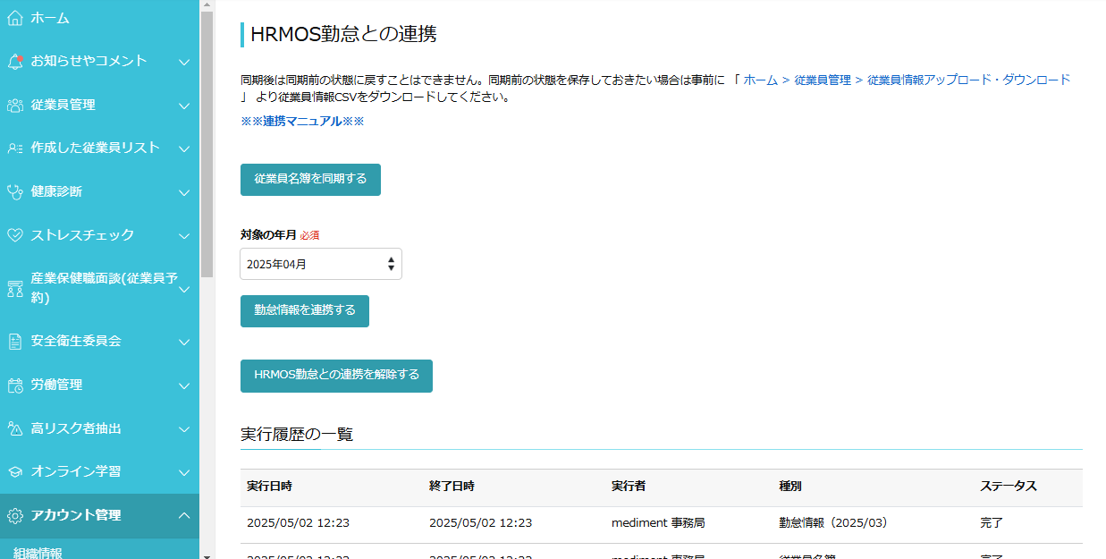This screenshot has width=1106, height=559.
Task: Open the 健康診断 menu label
Action: point(56,191)
